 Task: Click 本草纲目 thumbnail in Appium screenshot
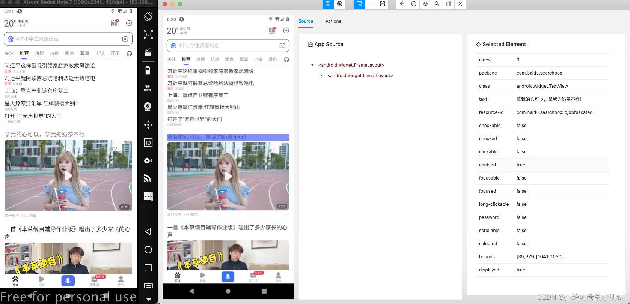[228, 255]
